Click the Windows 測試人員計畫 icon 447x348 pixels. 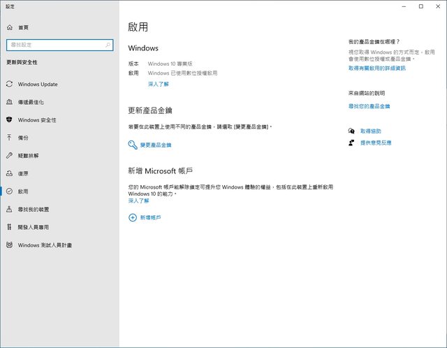tap(9, 245)
